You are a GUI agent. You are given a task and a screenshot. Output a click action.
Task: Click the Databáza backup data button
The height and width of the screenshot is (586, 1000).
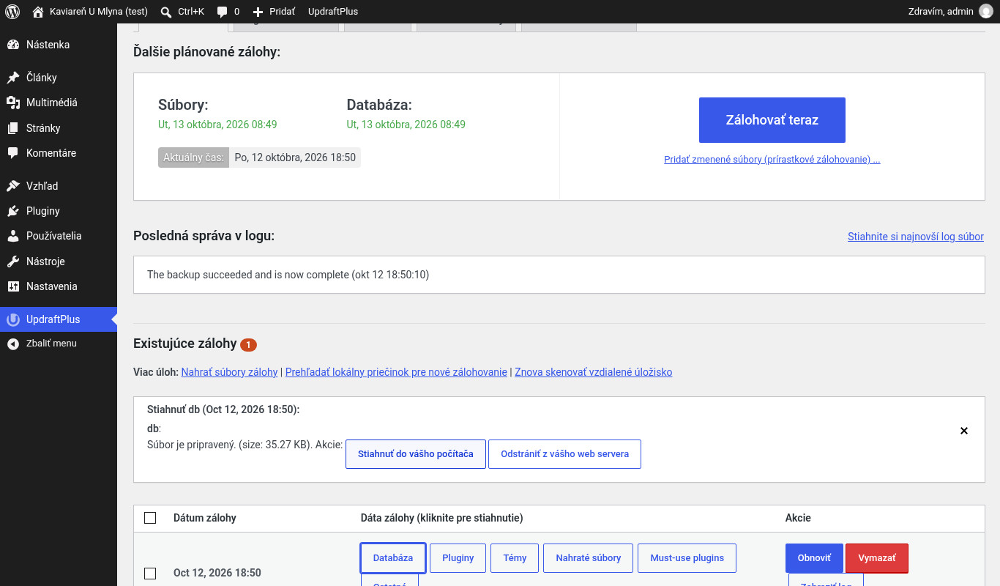(x=393, y=558)
